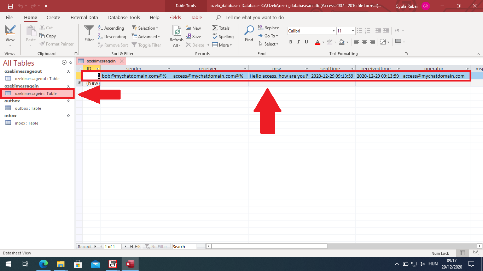Click the Filter funnel icon

pos(89,31)
